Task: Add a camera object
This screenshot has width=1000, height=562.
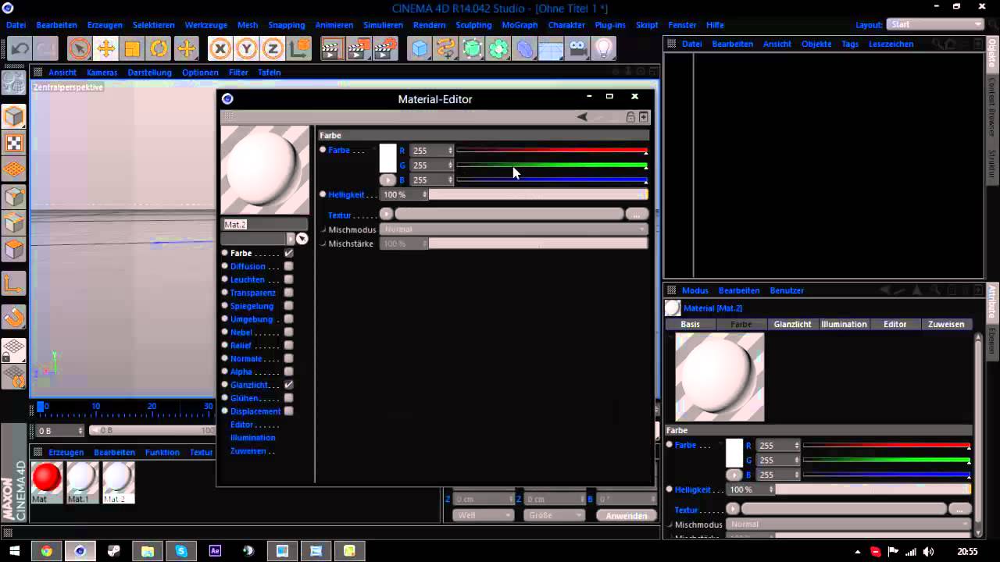Action: point(577,49)
